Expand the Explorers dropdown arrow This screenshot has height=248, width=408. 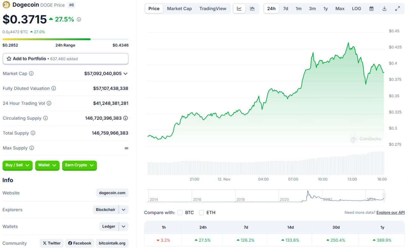(x=124, y=210)
